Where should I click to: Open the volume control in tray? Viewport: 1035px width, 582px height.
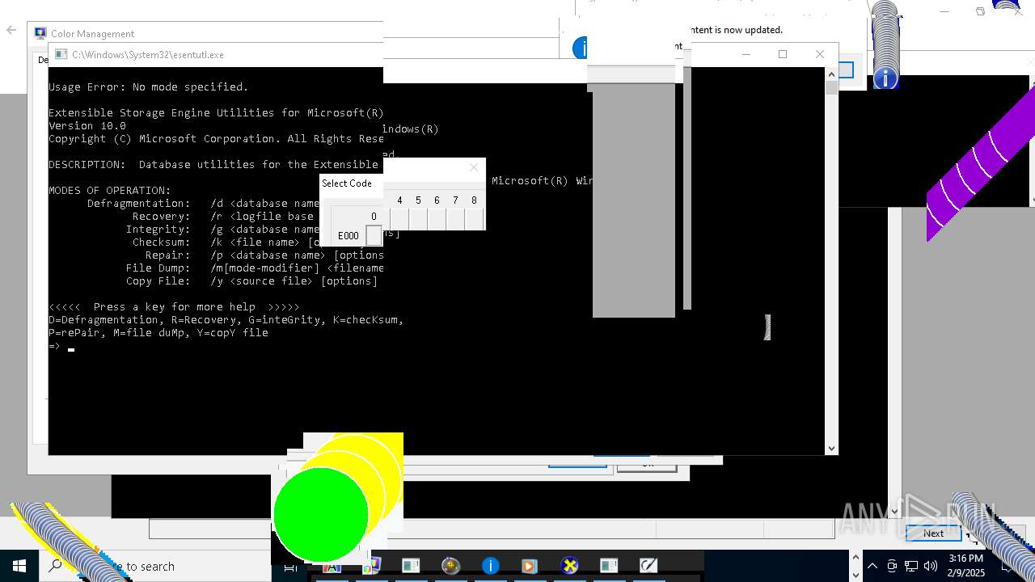click(x=931, y=566)
